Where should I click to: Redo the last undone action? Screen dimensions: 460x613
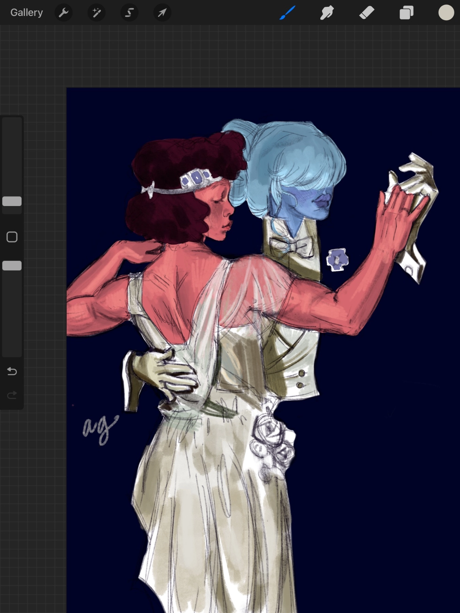[12, 395]
